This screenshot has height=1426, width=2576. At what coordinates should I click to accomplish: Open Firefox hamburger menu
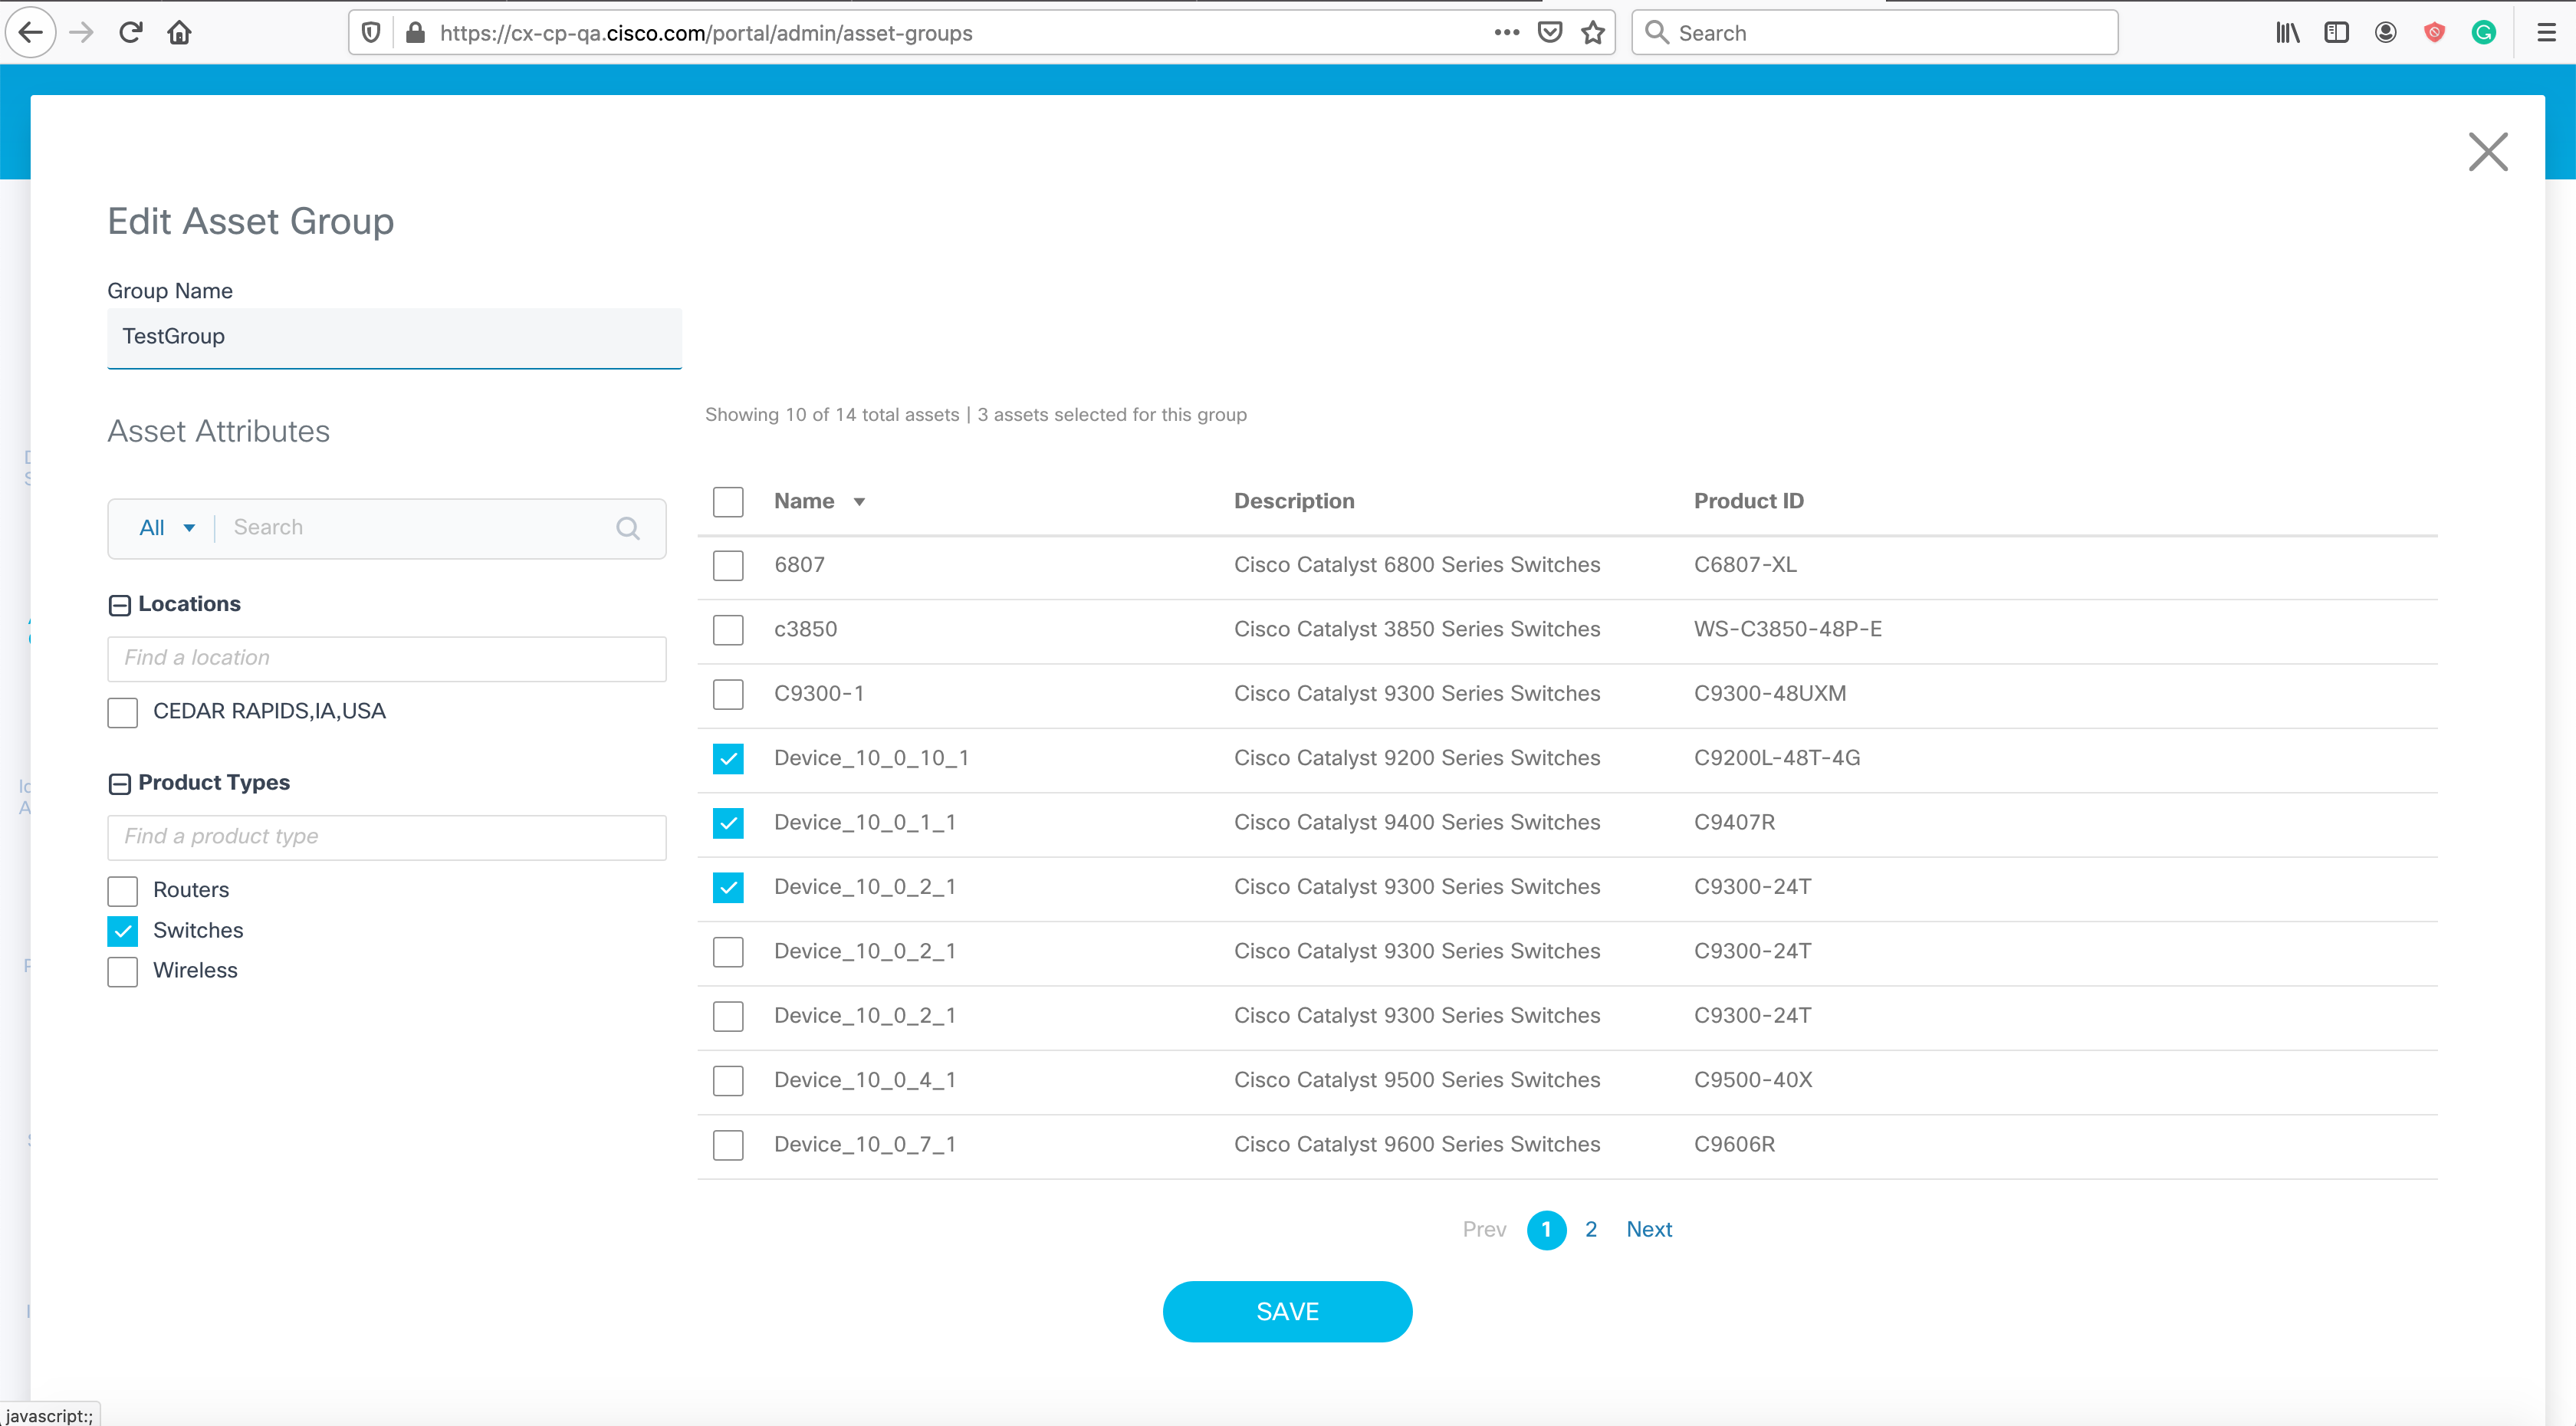(2546, 33)
